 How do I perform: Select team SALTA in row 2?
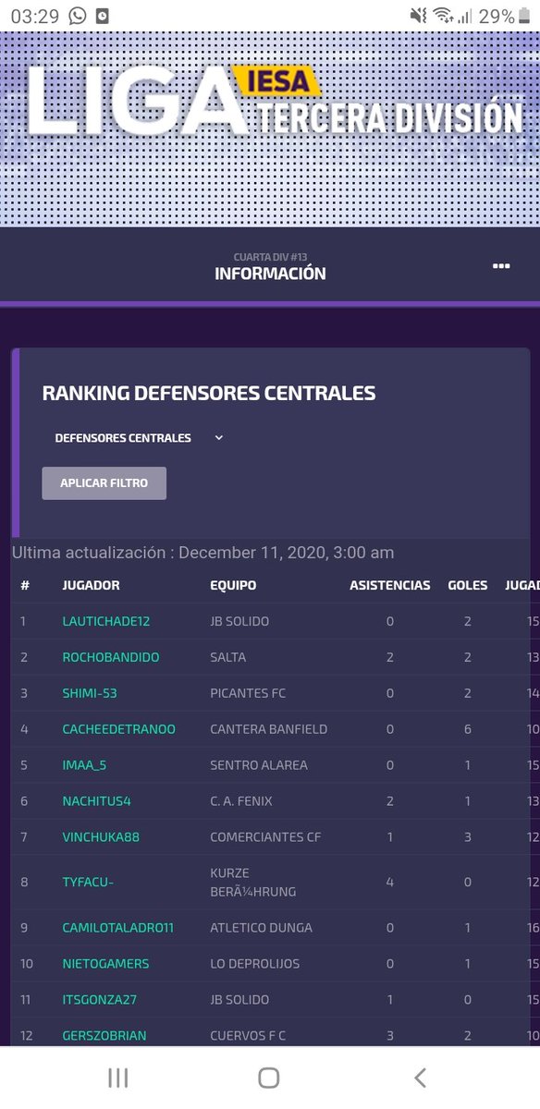[227, 657]
